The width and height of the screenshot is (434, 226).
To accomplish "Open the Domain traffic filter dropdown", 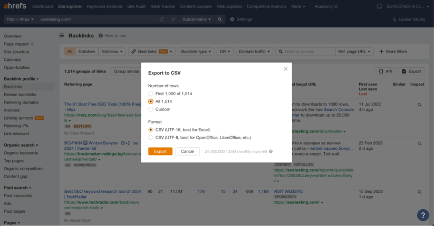I will click(255, 52).
